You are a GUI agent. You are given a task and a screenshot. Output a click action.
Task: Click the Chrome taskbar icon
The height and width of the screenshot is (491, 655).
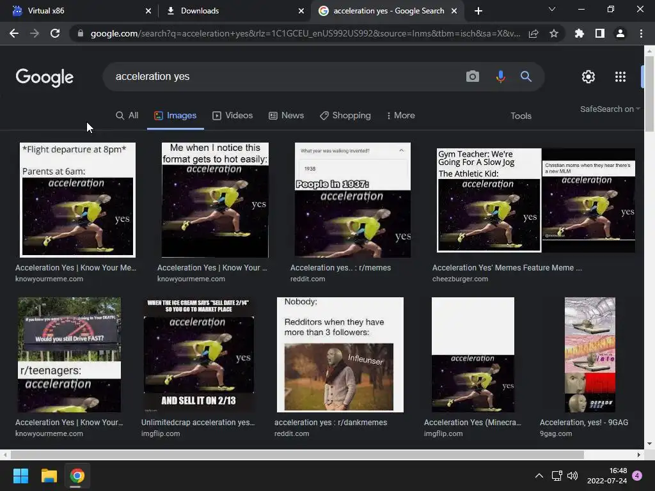click(77, 476)
